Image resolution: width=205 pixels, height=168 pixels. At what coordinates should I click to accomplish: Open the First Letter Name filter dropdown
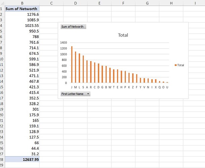[88, 94]
